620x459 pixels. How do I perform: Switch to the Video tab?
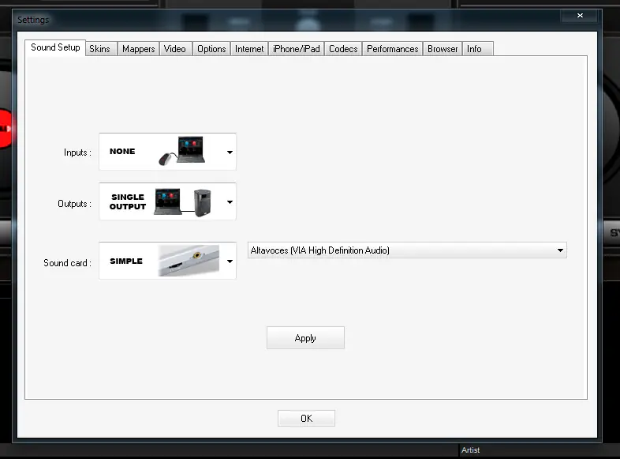tap(175, 49)
